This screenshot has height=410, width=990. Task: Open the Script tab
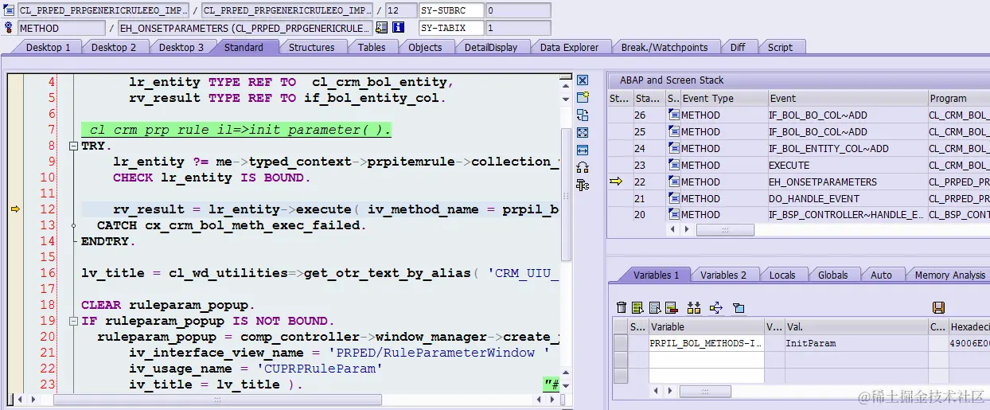tap(780, 47)
